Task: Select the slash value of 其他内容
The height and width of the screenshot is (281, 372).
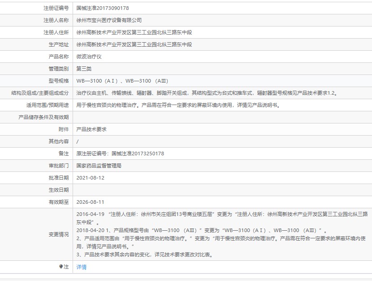Action: coord(78,141)
